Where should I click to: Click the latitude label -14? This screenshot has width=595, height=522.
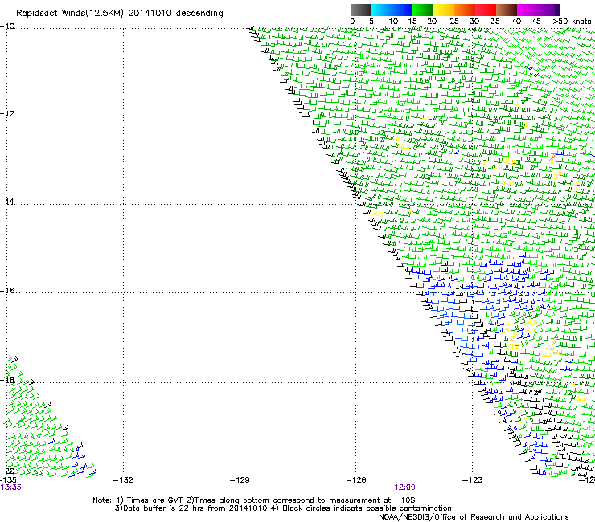pyautogui.click(x=7, y=202)
